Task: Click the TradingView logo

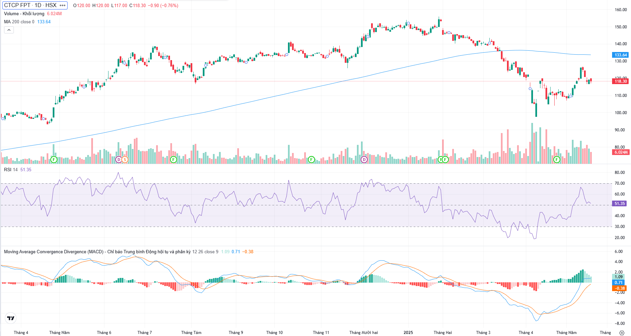Action: [x=11, y=318]
